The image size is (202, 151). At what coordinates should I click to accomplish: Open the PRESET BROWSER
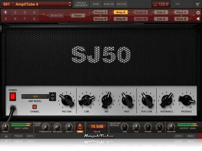tap(81, 4)
